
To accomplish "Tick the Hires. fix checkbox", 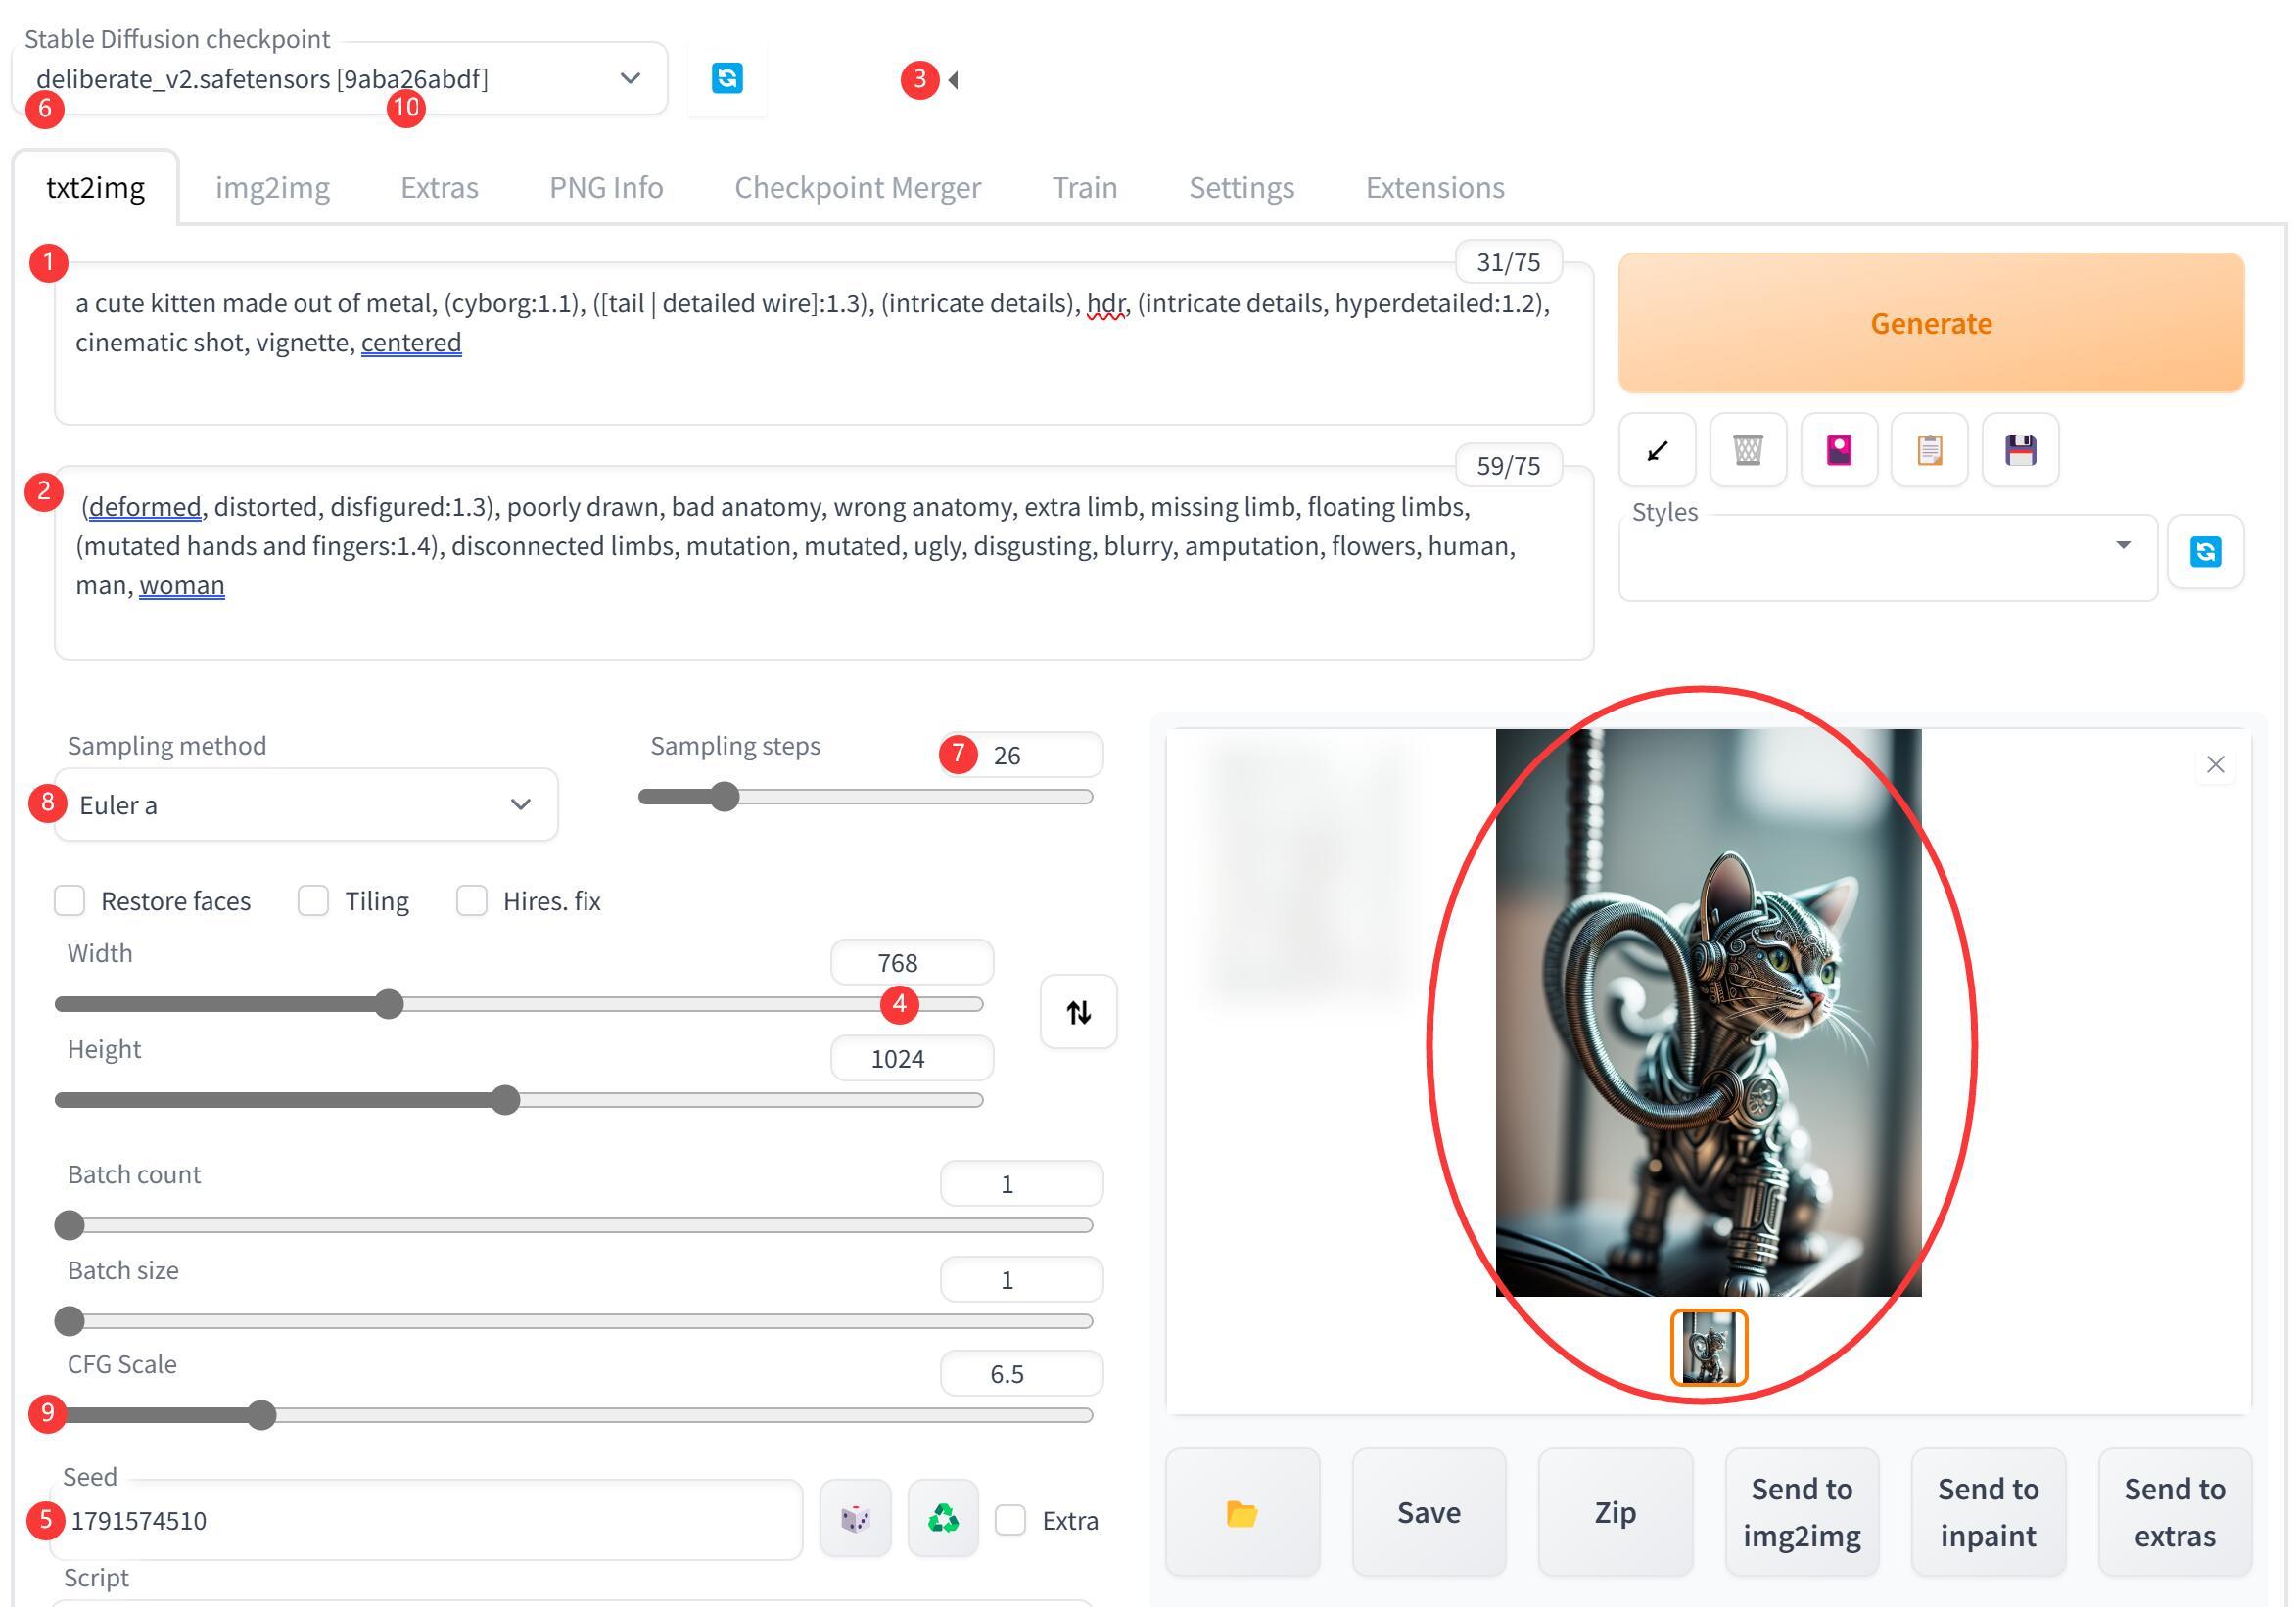I will [472, 900].
